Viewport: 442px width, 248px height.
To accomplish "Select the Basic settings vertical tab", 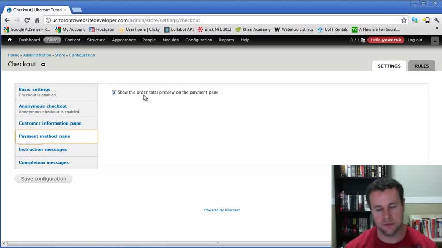I will pos(56,92).
